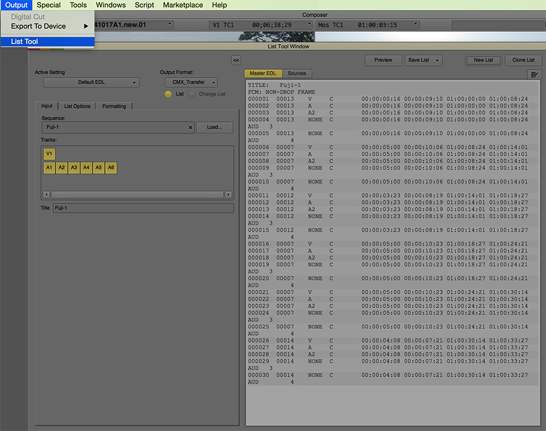Toggle the A5 audio track button
The image size is (546, 431).
[99, 167]
